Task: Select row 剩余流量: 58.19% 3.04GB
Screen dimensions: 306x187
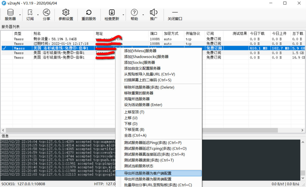Action: coord(153,39)
